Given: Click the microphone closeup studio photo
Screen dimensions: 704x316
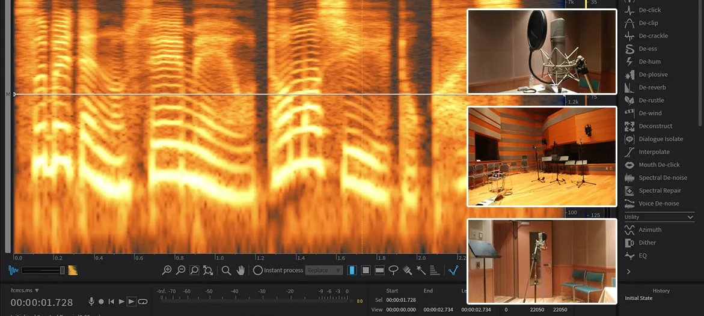Looking at the screenshot, I should click(x=542, y=52).
